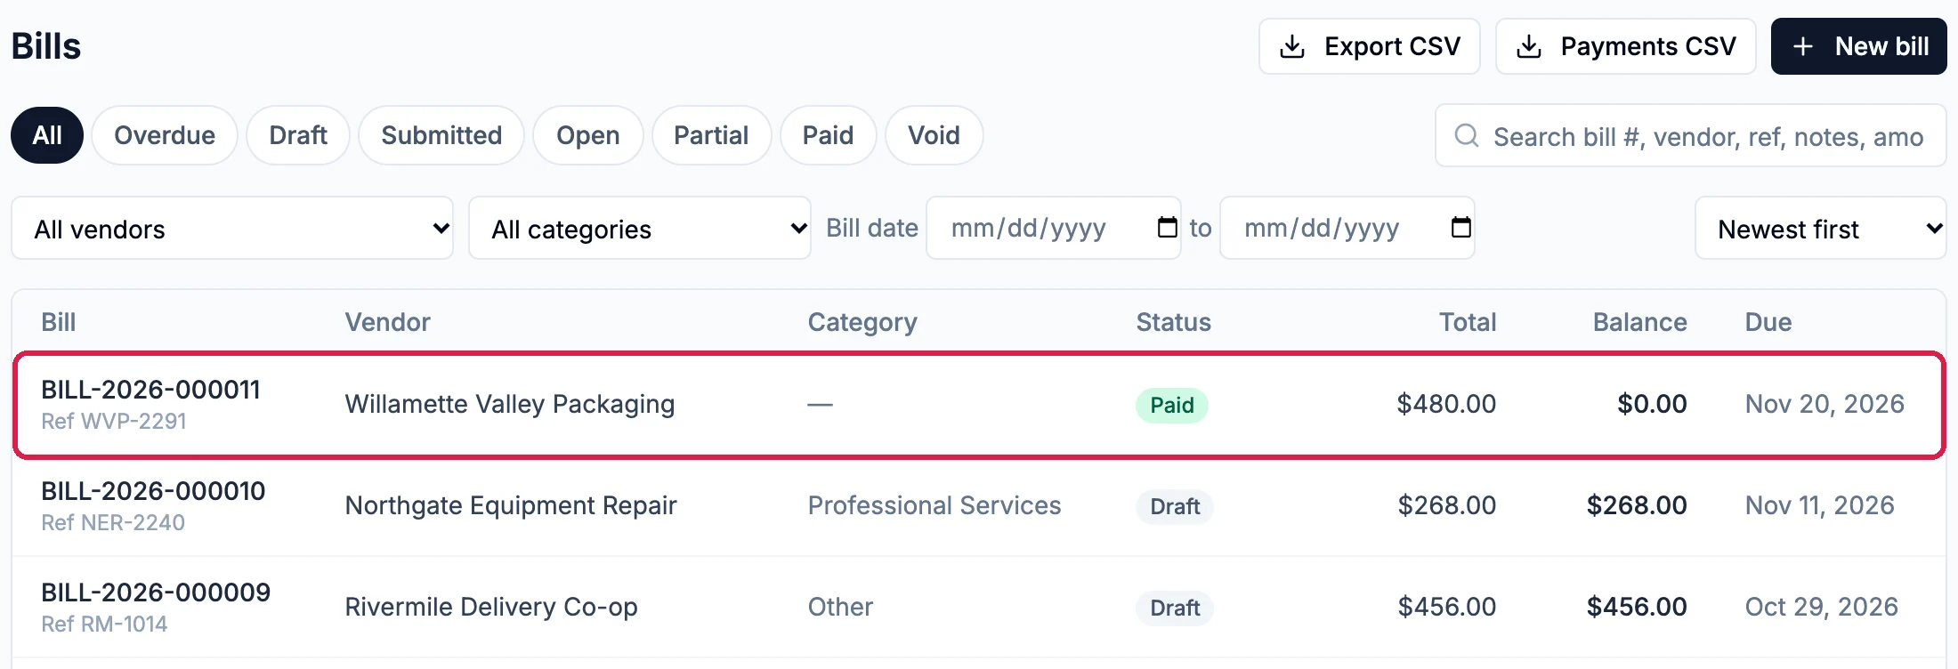Click the plus icon on New bill
Viewport: 1958px width, 669px height.
point(1803,46)
